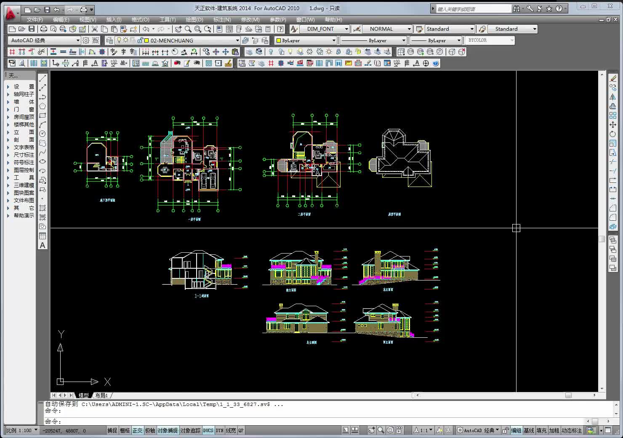Open the 比例 1:100 scale dropdown
This screenshot has width=623, height=438.
click(22, 430)
